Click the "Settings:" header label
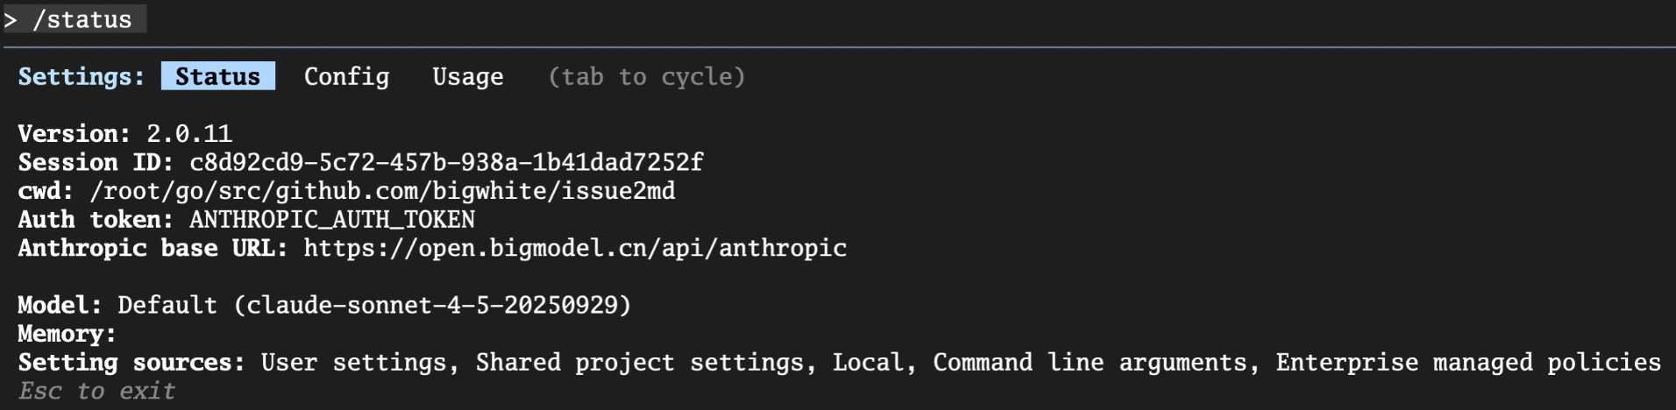This screenshot has height=410, width=1676. [82, 77]
